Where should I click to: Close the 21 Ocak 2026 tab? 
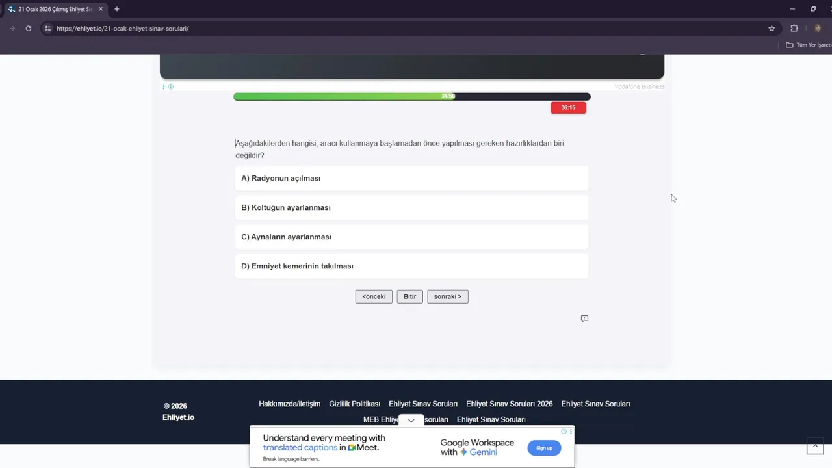[x=101, y=9]
